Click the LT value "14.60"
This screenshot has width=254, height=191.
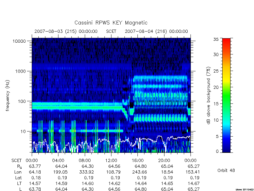point(88,183)
